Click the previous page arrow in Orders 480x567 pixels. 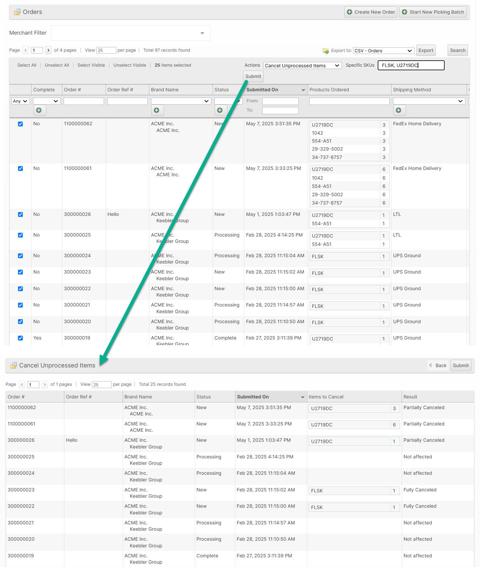26,50
